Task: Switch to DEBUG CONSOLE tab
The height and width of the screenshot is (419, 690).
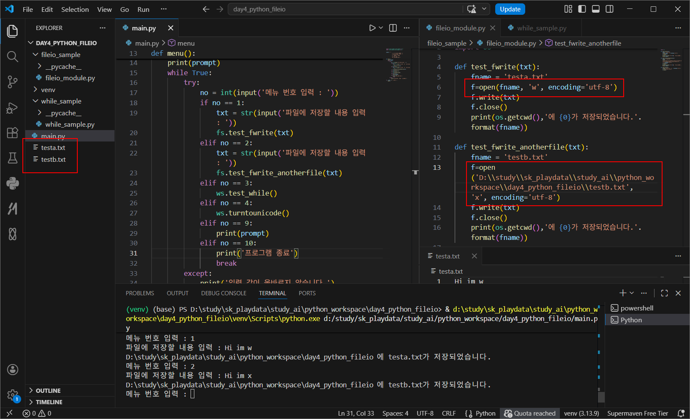Action: click(x=224, y=293)
